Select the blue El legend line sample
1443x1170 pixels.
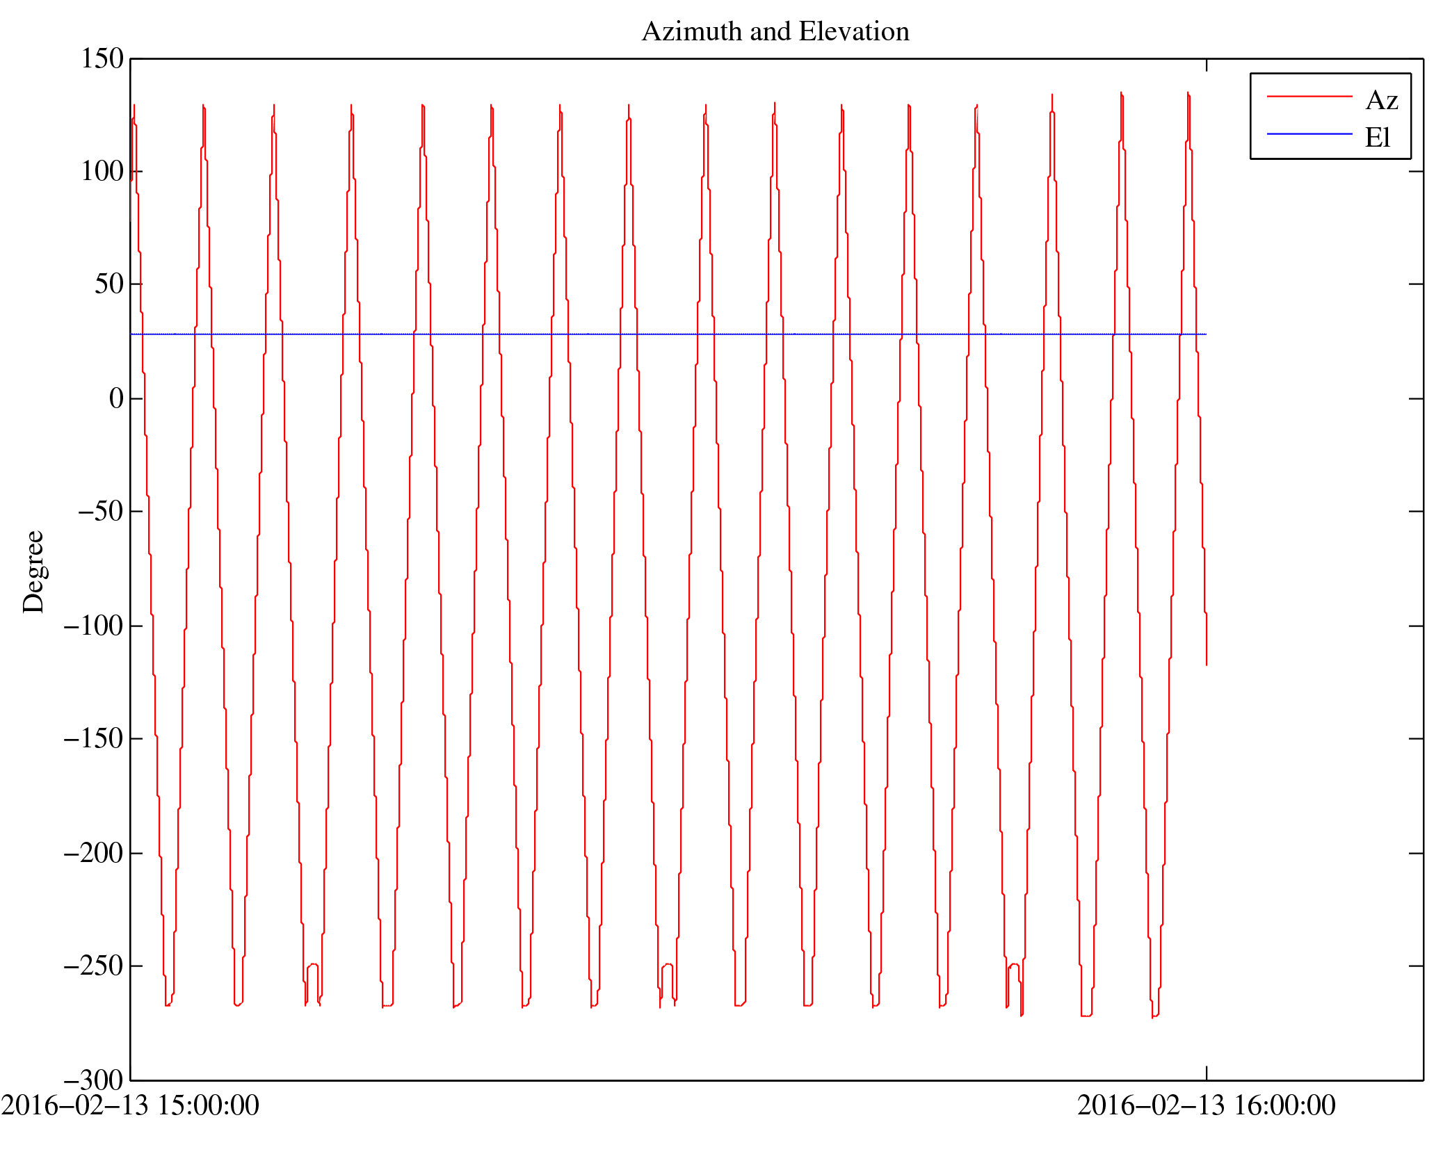pos(1309,133)
